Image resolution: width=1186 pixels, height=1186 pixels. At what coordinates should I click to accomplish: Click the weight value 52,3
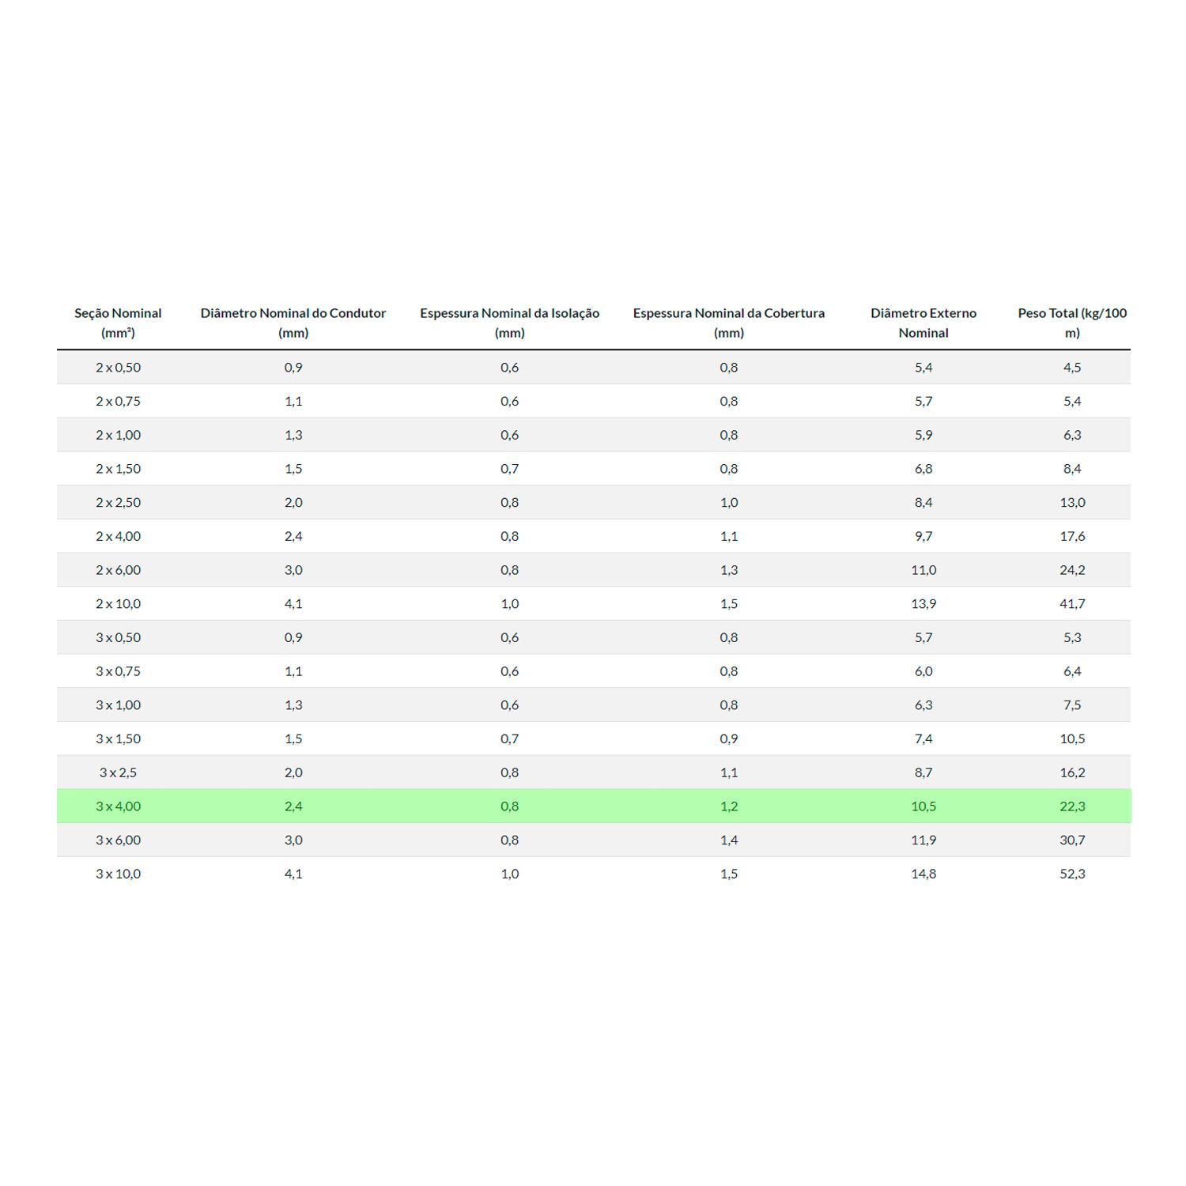[1071, 874]
